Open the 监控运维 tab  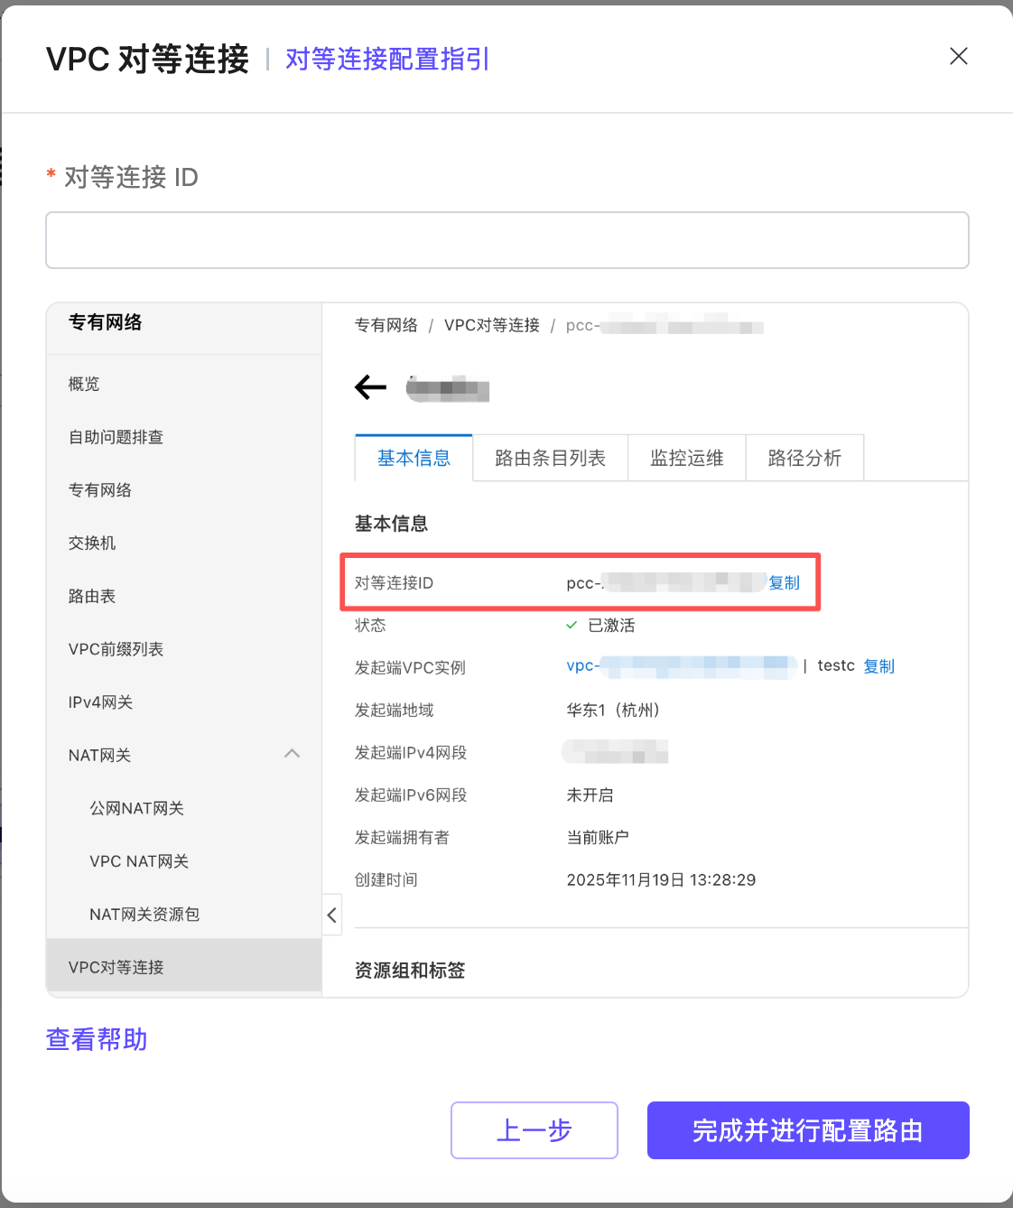pos(686,458)
